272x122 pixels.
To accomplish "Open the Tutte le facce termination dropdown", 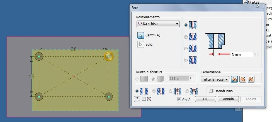I will point(215,79).
